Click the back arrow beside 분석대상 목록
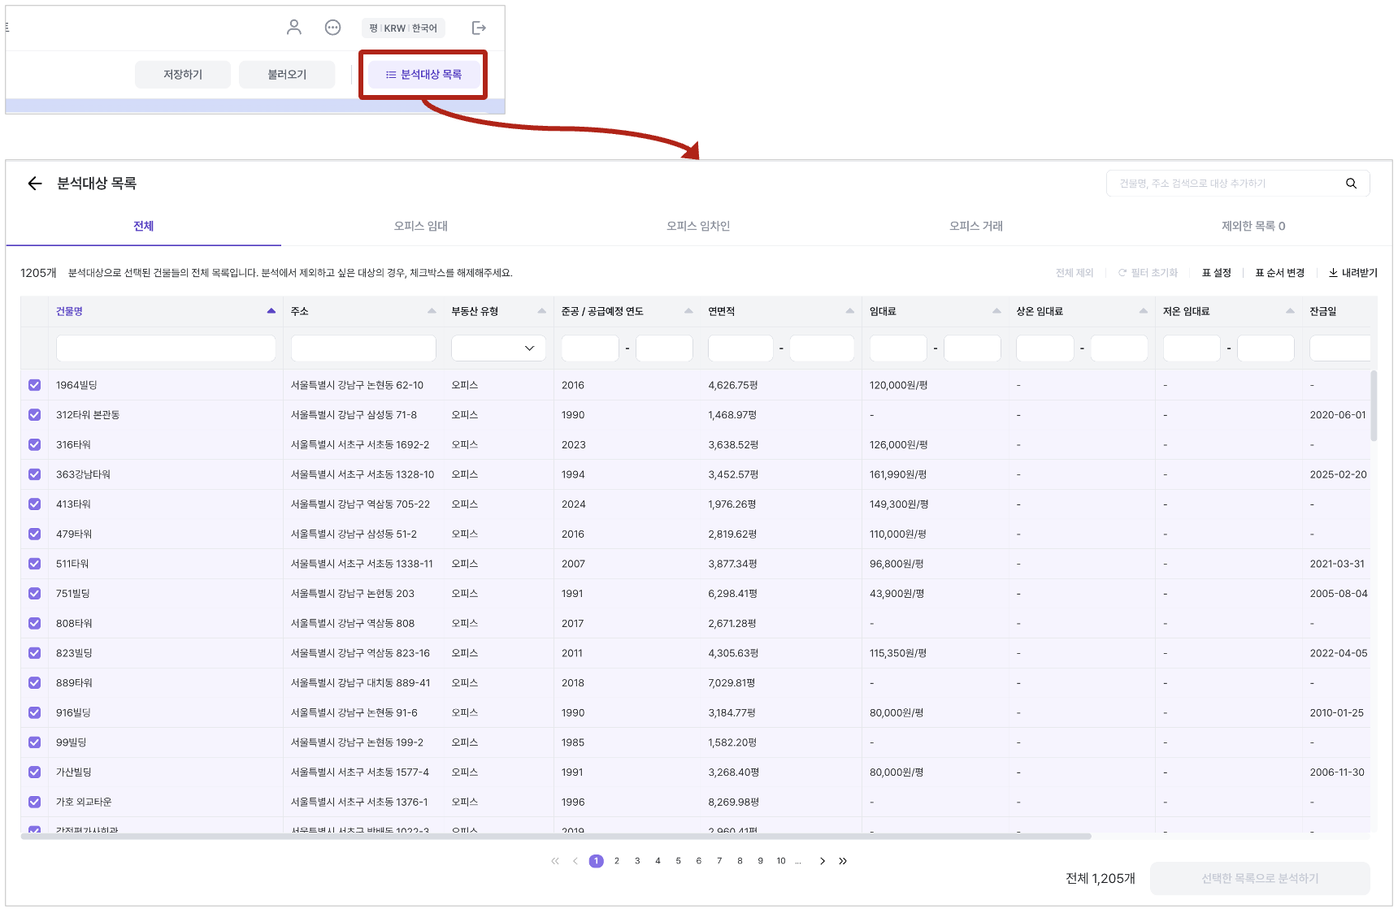1398x913 pixels. (x=34, y=184)
